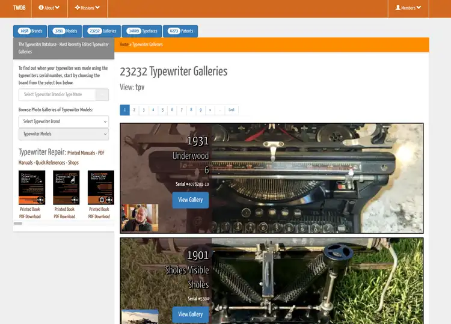Click the Underwood brand name text

coord(191,156)
